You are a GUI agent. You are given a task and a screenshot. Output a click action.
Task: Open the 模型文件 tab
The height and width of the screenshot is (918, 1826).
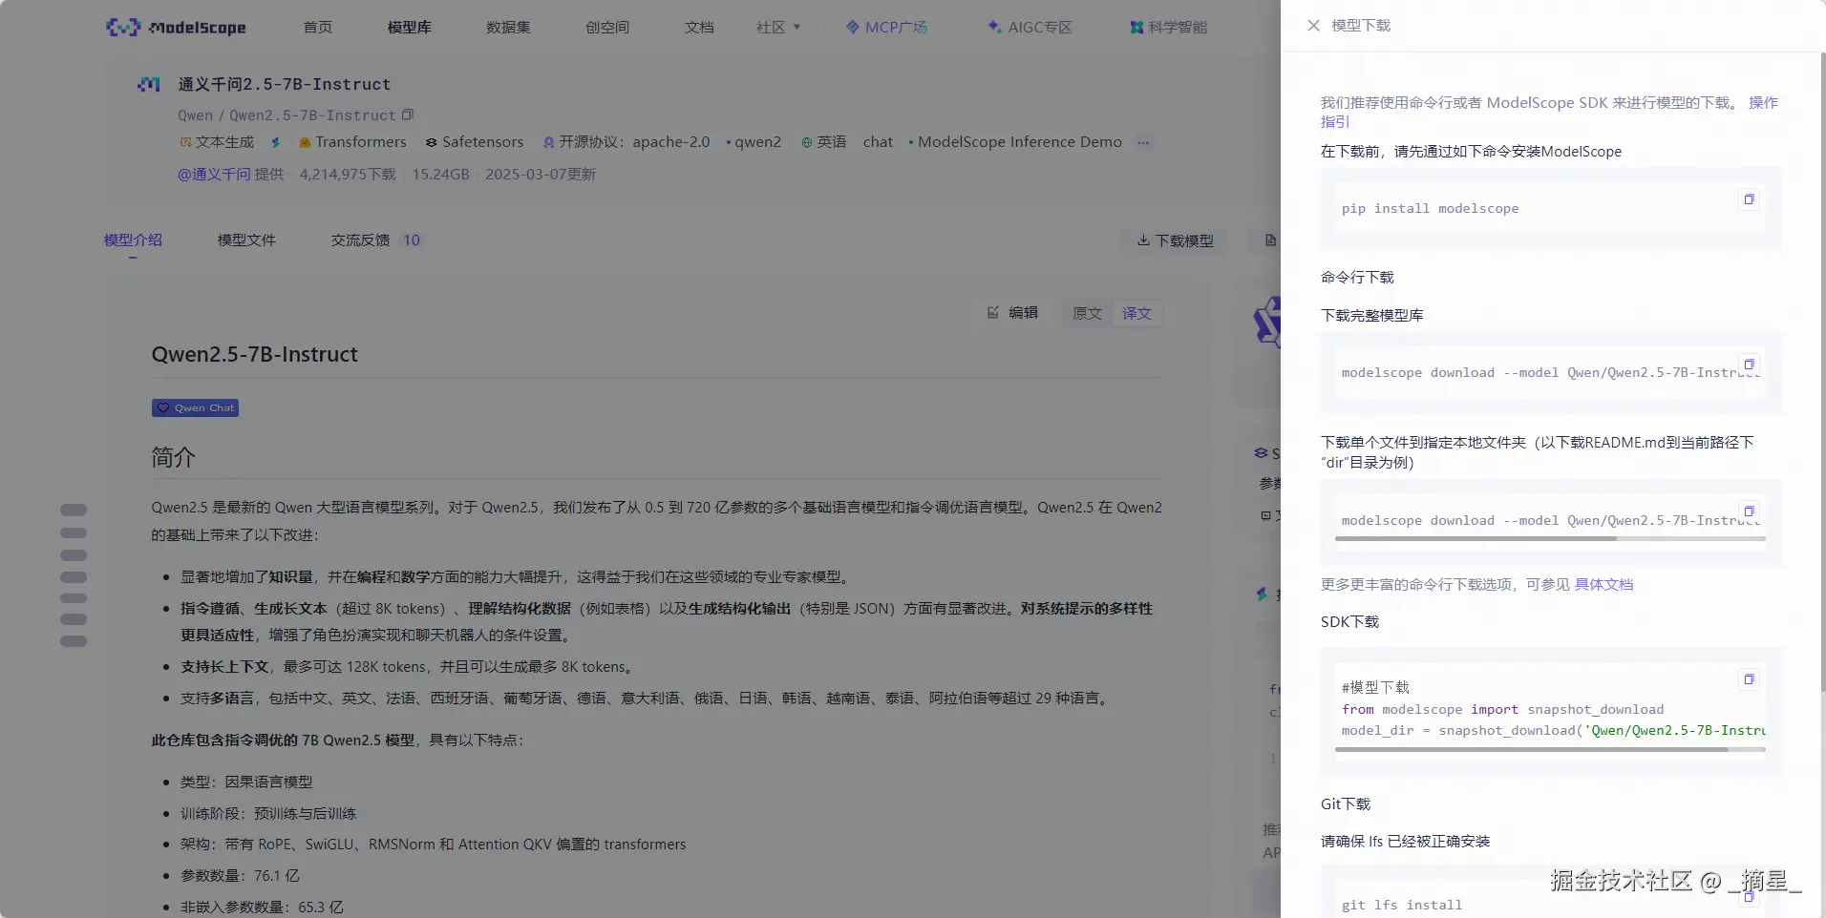(246, 240)
